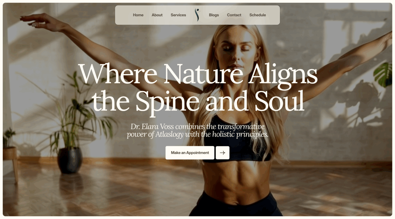Click the headline line "Where Nature Aligns"
Image resolution: width=395 pixels, height=219 pixels.
(x=198, y=74)
